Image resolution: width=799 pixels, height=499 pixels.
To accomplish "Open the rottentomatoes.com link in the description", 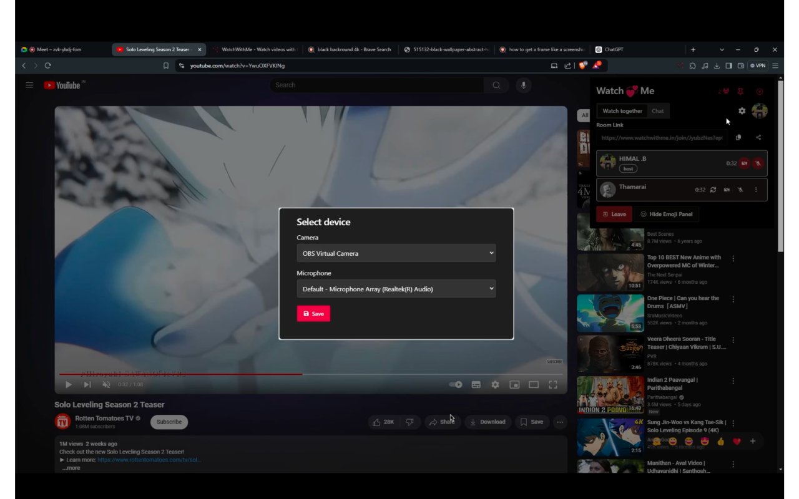I will tap(149, 460).
